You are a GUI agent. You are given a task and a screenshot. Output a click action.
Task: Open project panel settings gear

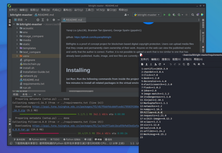pyautogui.click(x=54, y=20)
